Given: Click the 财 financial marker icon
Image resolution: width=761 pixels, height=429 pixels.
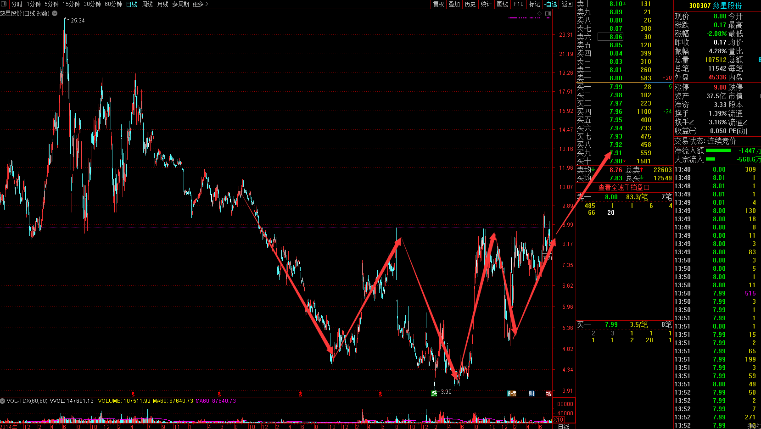Looking at the screenshot, I should point(532,393).
